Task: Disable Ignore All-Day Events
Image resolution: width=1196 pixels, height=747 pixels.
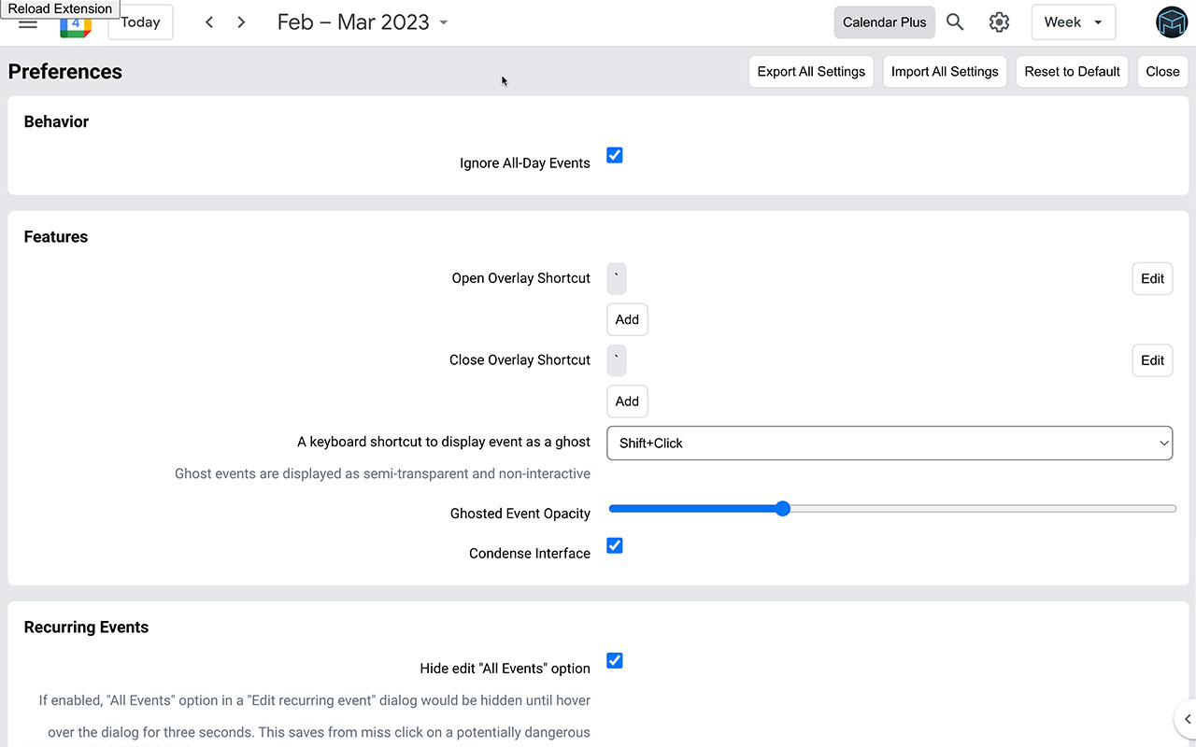Action: 614,155
